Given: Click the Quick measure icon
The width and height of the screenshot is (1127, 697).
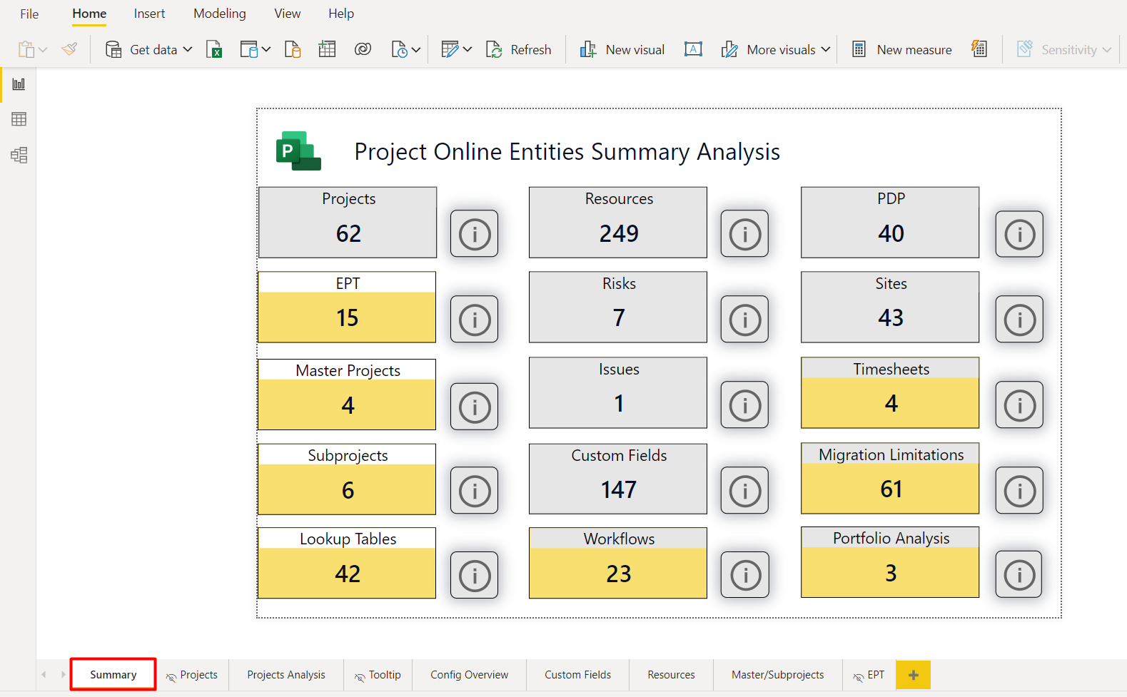Looking at the screenshot, I should coord(979,49).
